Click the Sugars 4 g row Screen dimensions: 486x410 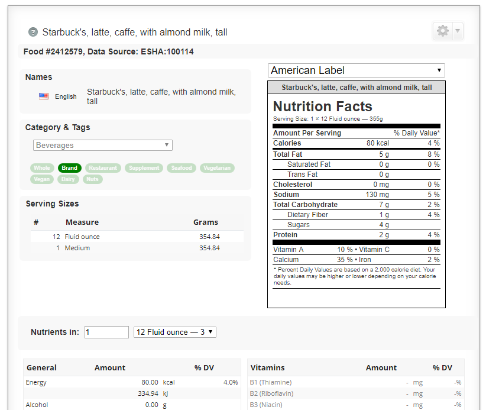(356, 225)
